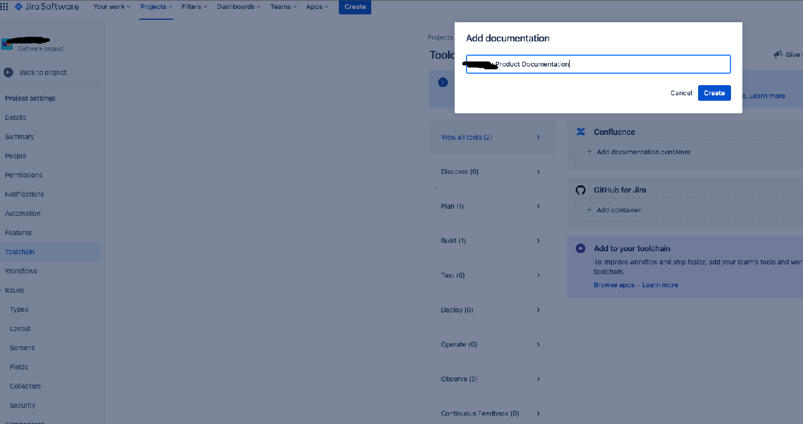This screenshot has width=803, height=424.
Task: Open Give feedback via the megaphone icon
Action: point(778,54)
